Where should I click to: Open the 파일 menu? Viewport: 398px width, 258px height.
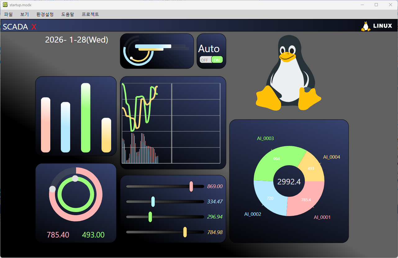pos(8,14)
